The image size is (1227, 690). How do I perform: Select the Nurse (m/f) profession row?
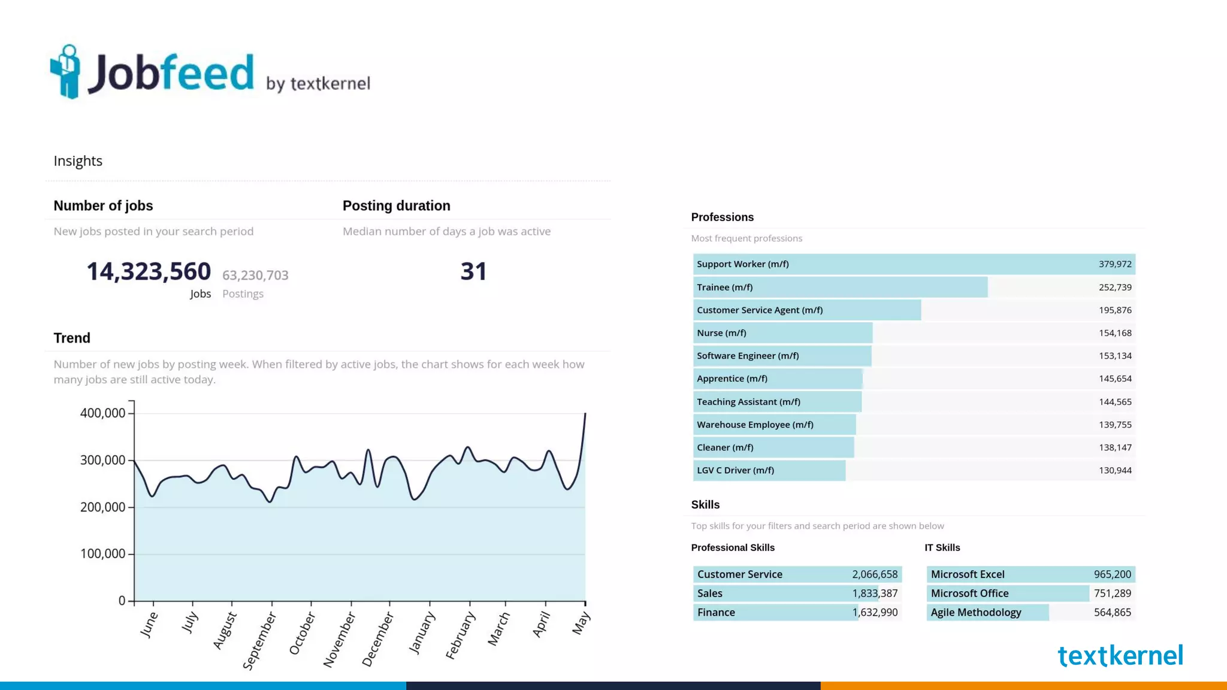[x=782, y=333]
